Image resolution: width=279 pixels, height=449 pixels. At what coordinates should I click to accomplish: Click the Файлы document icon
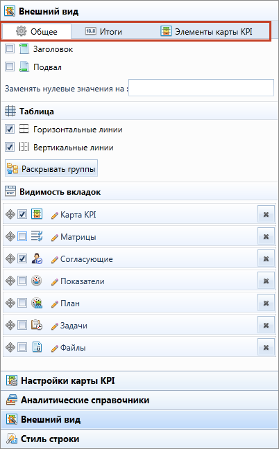(37, 348)
